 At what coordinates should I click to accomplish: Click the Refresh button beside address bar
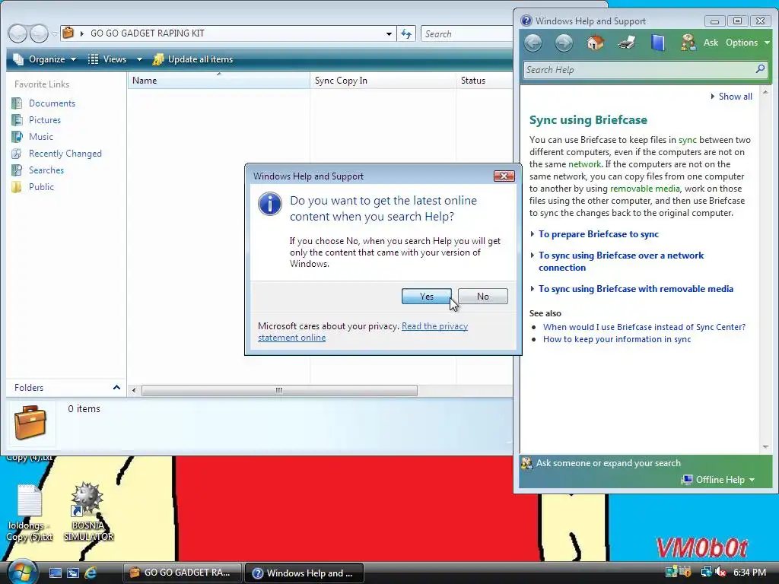406,33
